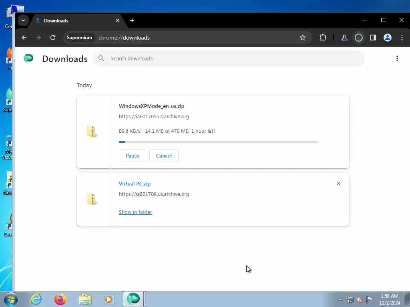Open the Virtual PC.zip file link
Screen dimensions: 410x307
click(x=135, y=184)
